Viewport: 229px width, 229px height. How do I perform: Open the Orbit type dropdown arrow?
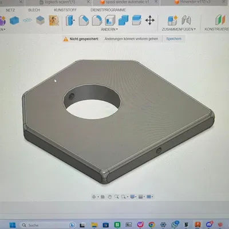[x=98, y=197]
